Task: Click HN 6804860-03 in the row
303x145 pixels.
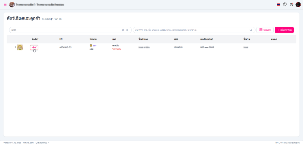Action: 65,47
